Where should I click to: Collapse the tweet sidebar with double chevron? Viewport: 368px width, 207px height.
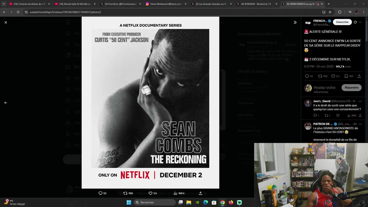click(295, 22)
